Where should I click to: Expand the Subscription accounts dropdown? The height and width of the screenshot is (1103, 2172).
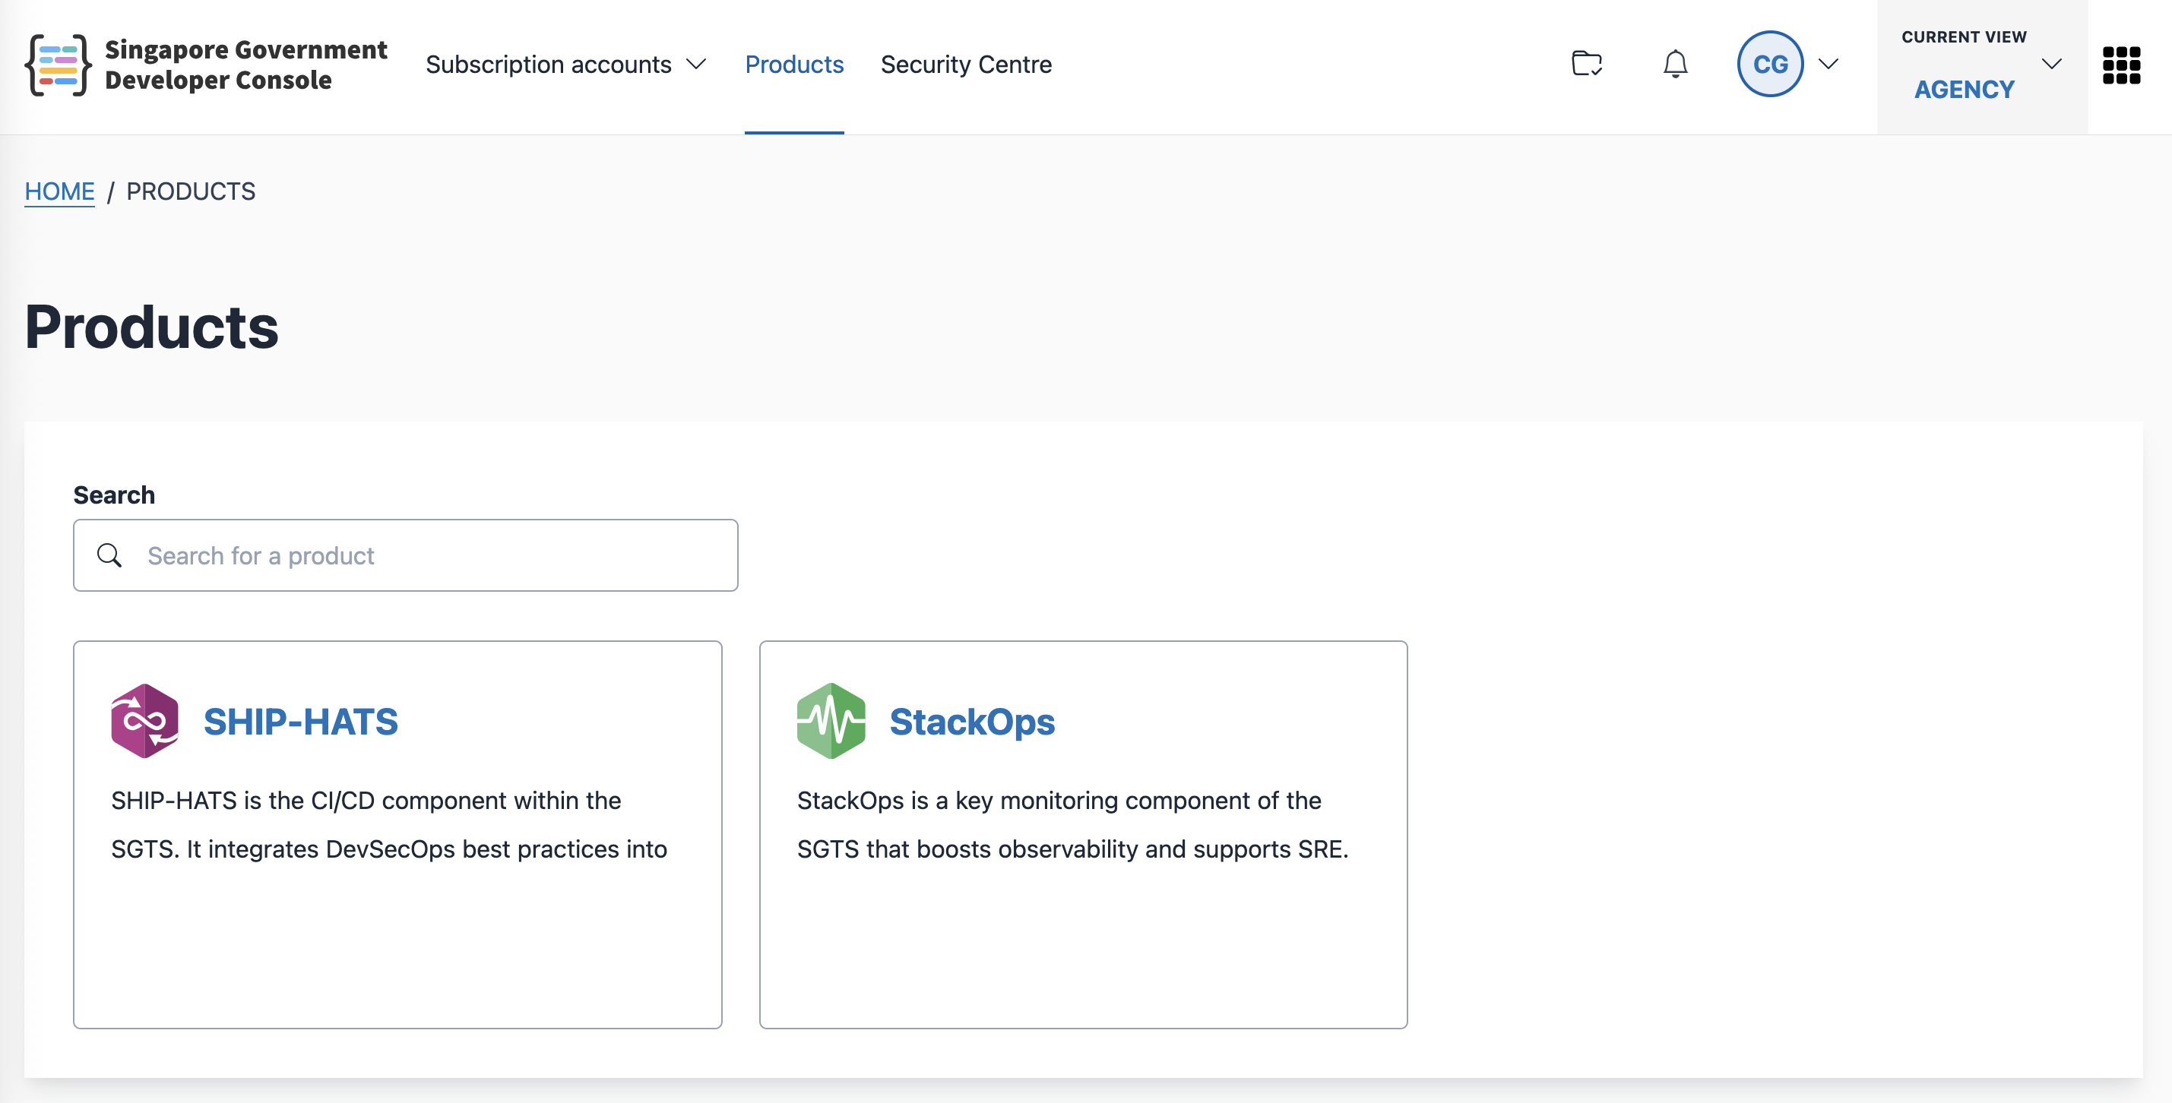[x=565, y=65]
